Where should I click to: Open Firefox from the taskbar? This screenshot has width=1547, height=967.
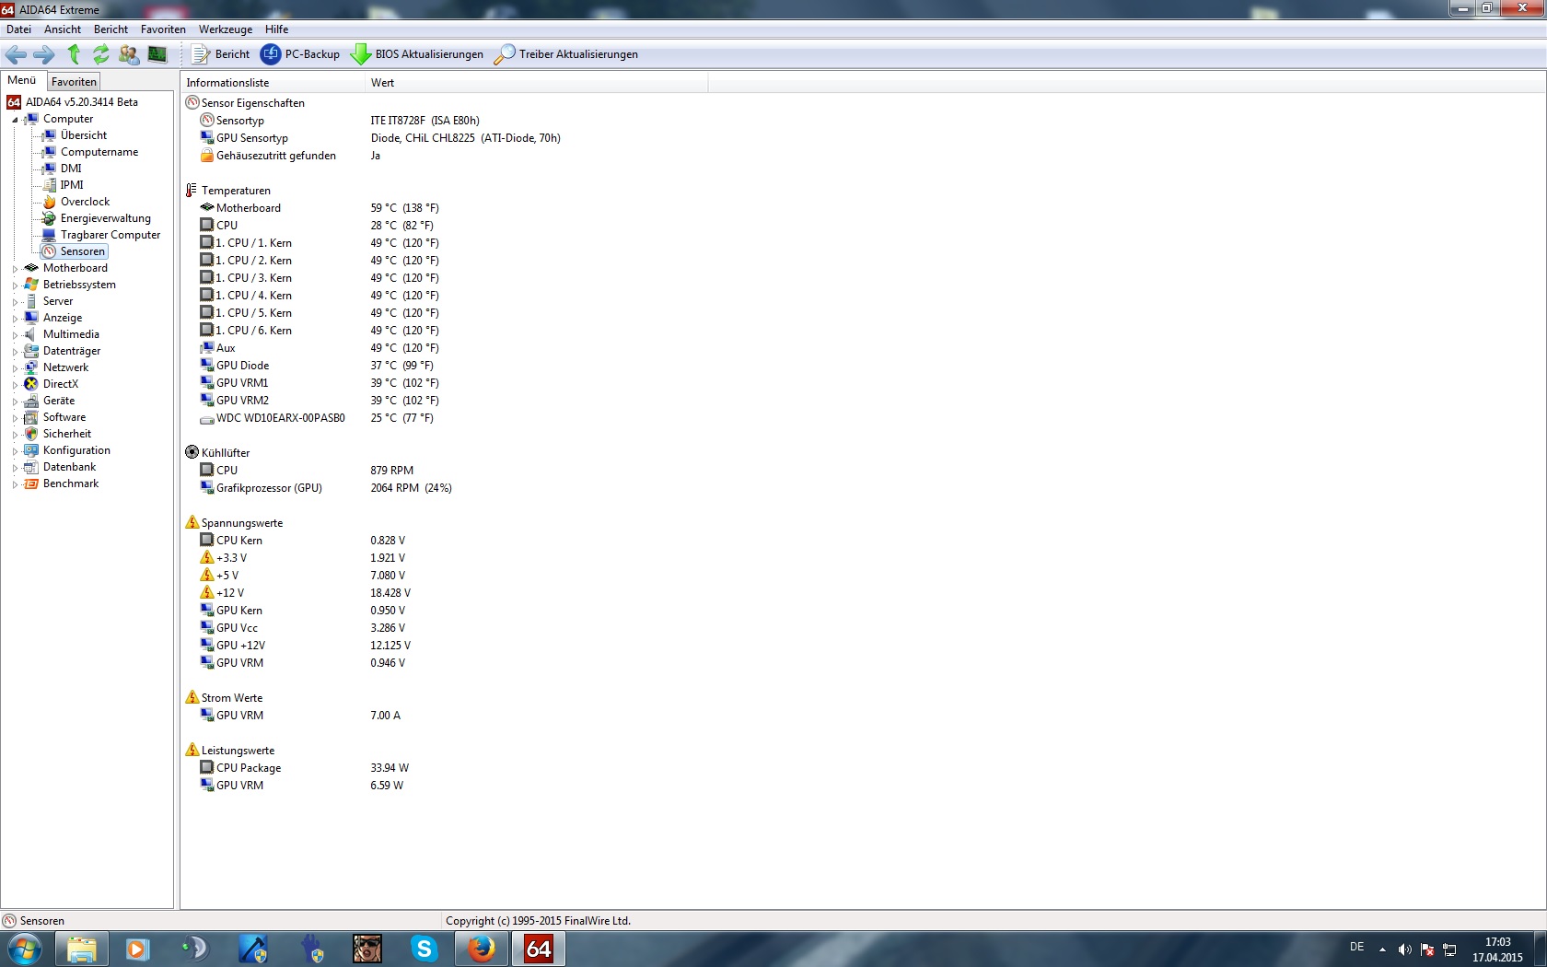point(481,949)
